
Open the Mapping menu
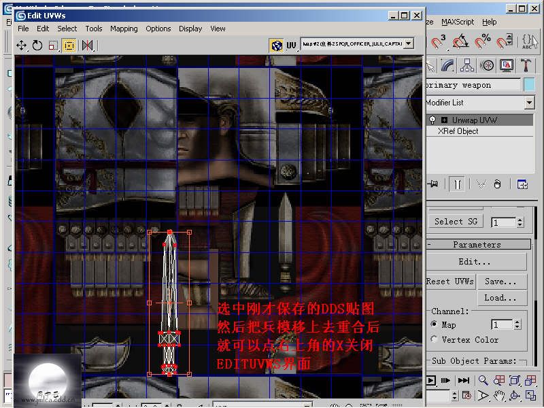124,29
